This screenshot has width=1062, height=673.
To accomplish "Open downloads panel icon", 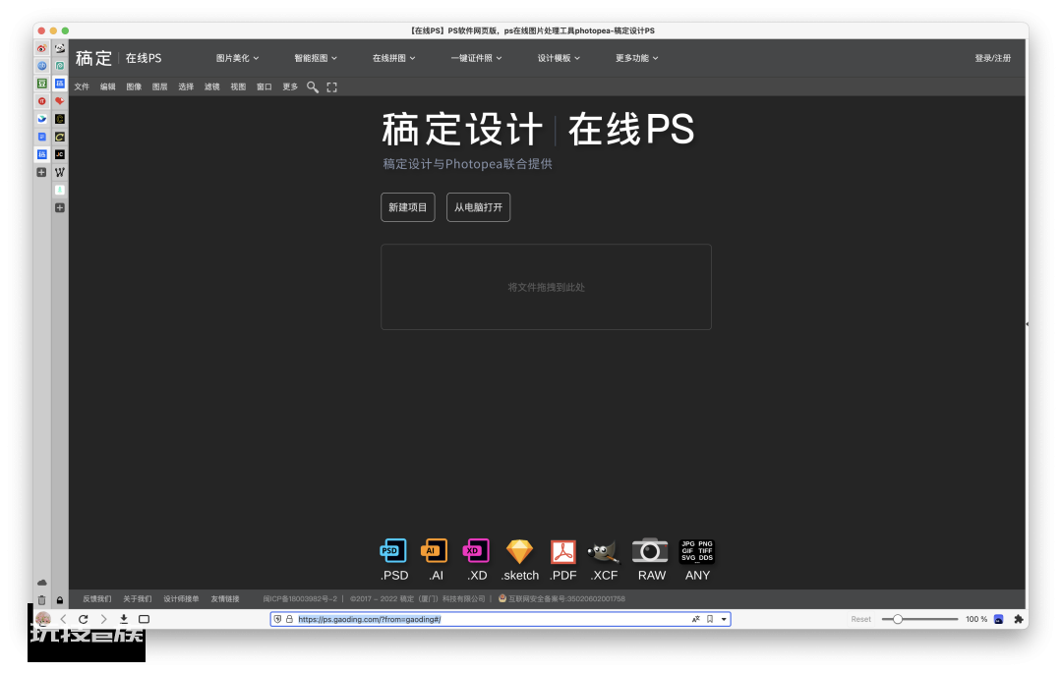I will tap(124, 619).
